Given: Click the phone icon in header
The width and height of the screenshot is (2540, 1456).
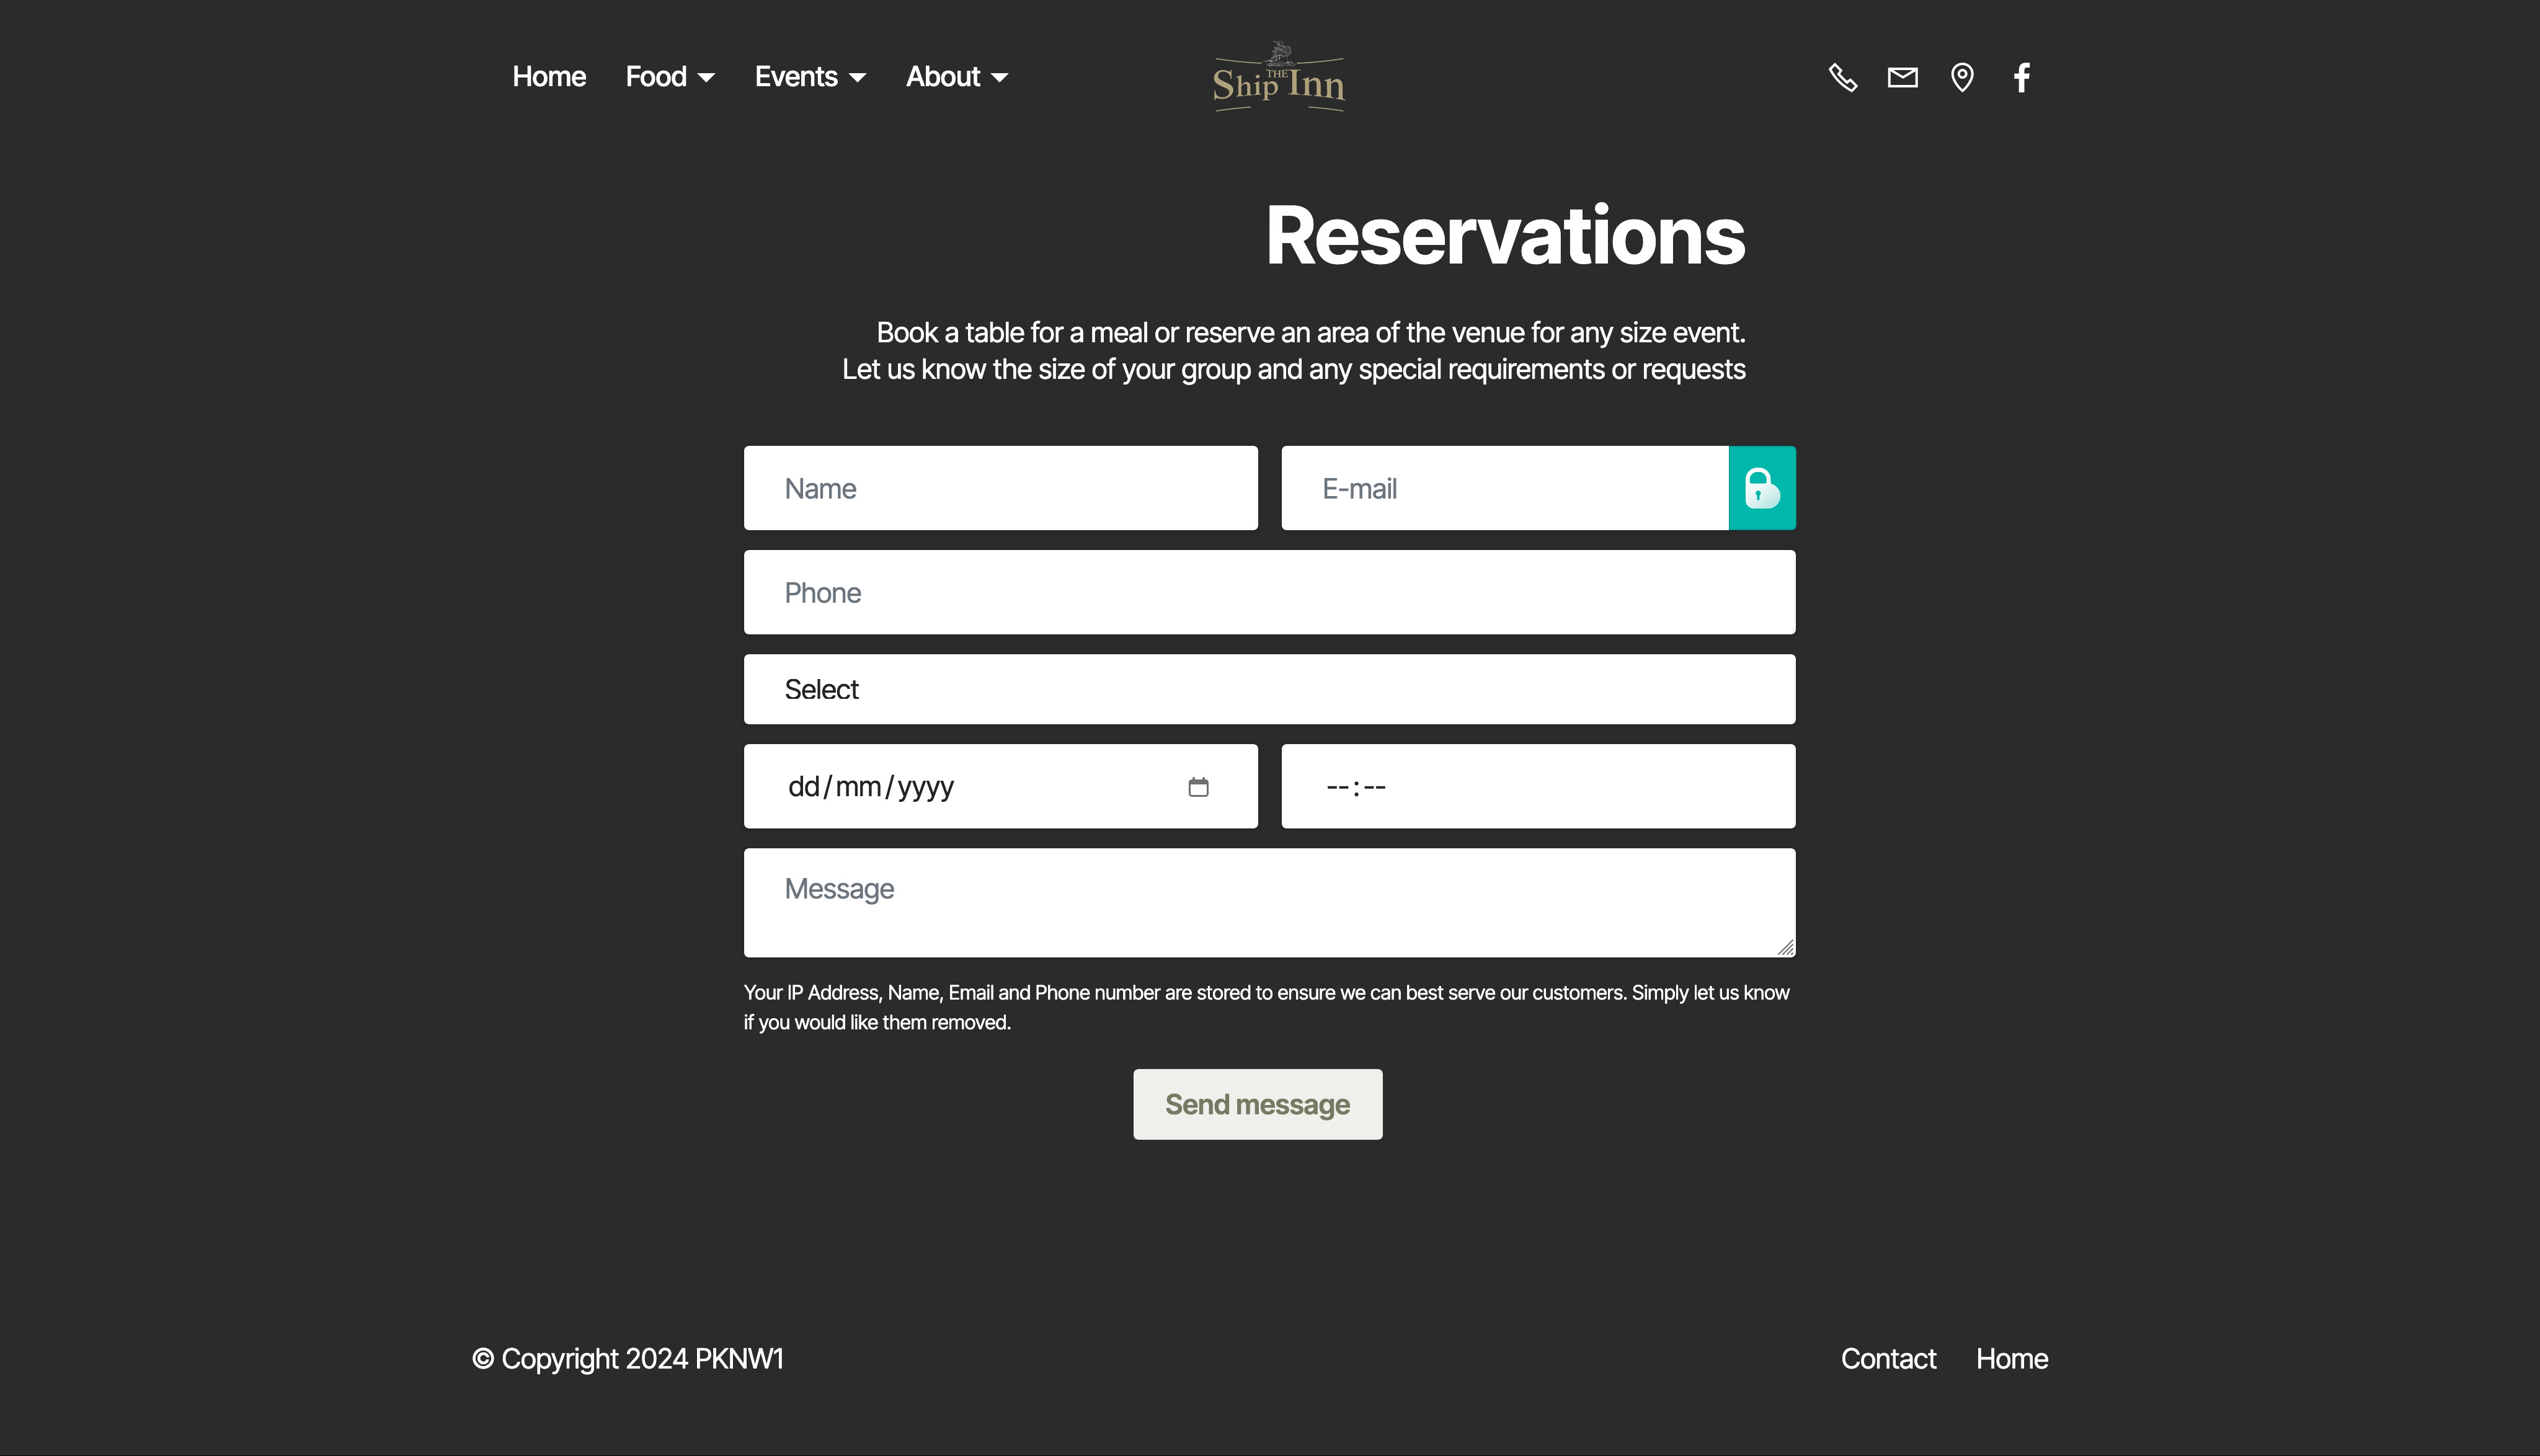Looking at the screenshot, I should tap(1843, 77).
